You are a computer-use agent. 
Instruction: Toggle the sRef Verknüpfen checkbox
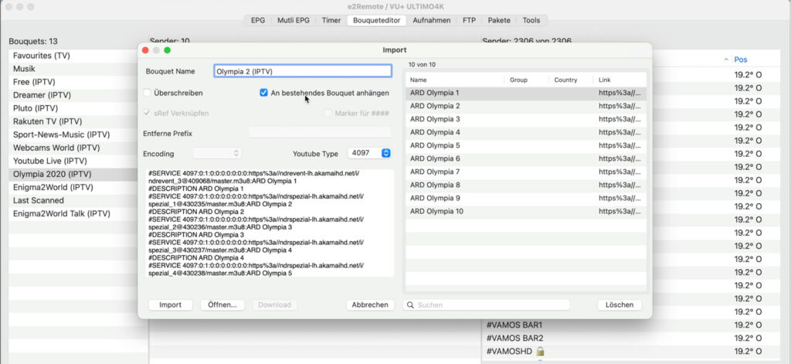(147, 113)
